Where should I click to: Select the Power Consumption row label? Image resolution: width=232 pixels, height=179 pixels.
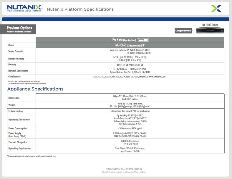(17, 128)
